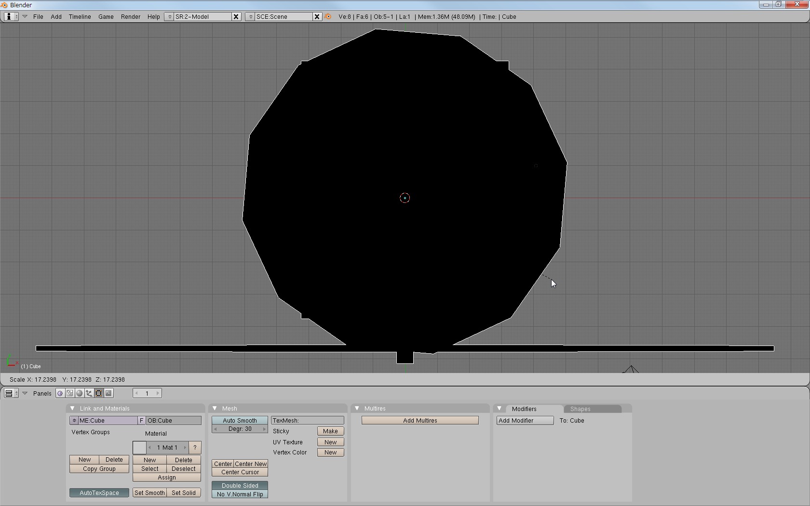
Task: Collapse the Link and Materials panel
Action: (72, 408)
